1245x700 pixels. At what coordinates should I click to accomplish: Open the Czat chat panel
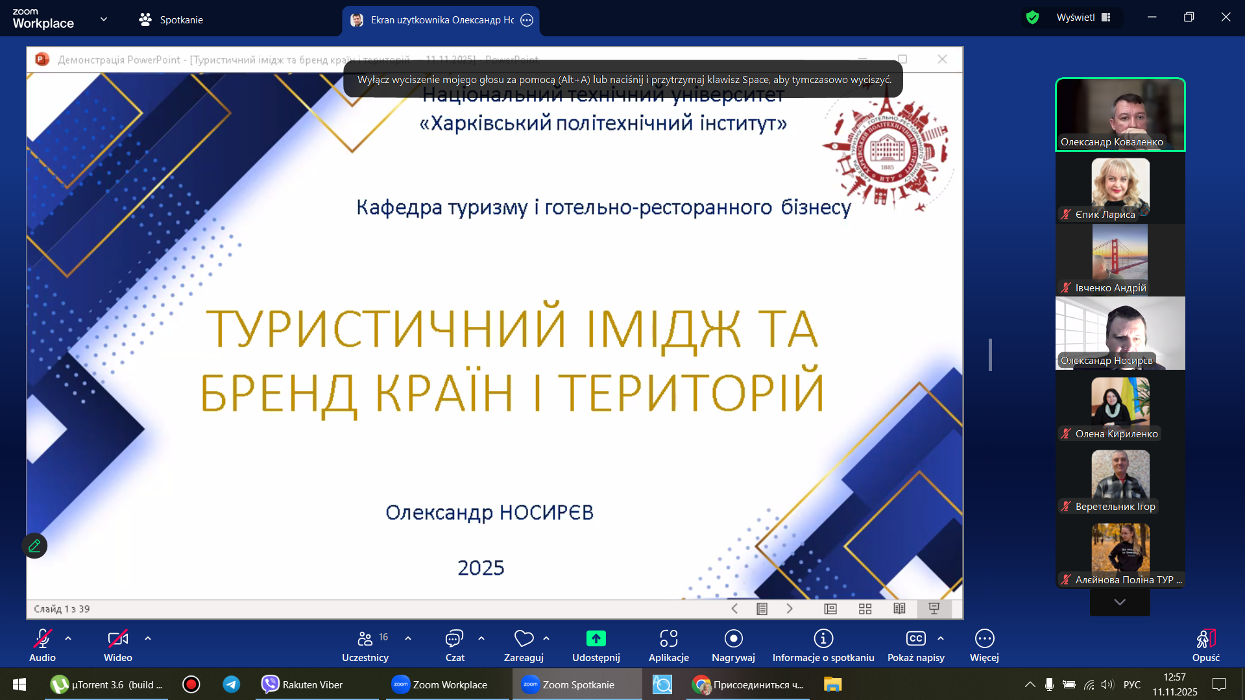pos(454,645)
